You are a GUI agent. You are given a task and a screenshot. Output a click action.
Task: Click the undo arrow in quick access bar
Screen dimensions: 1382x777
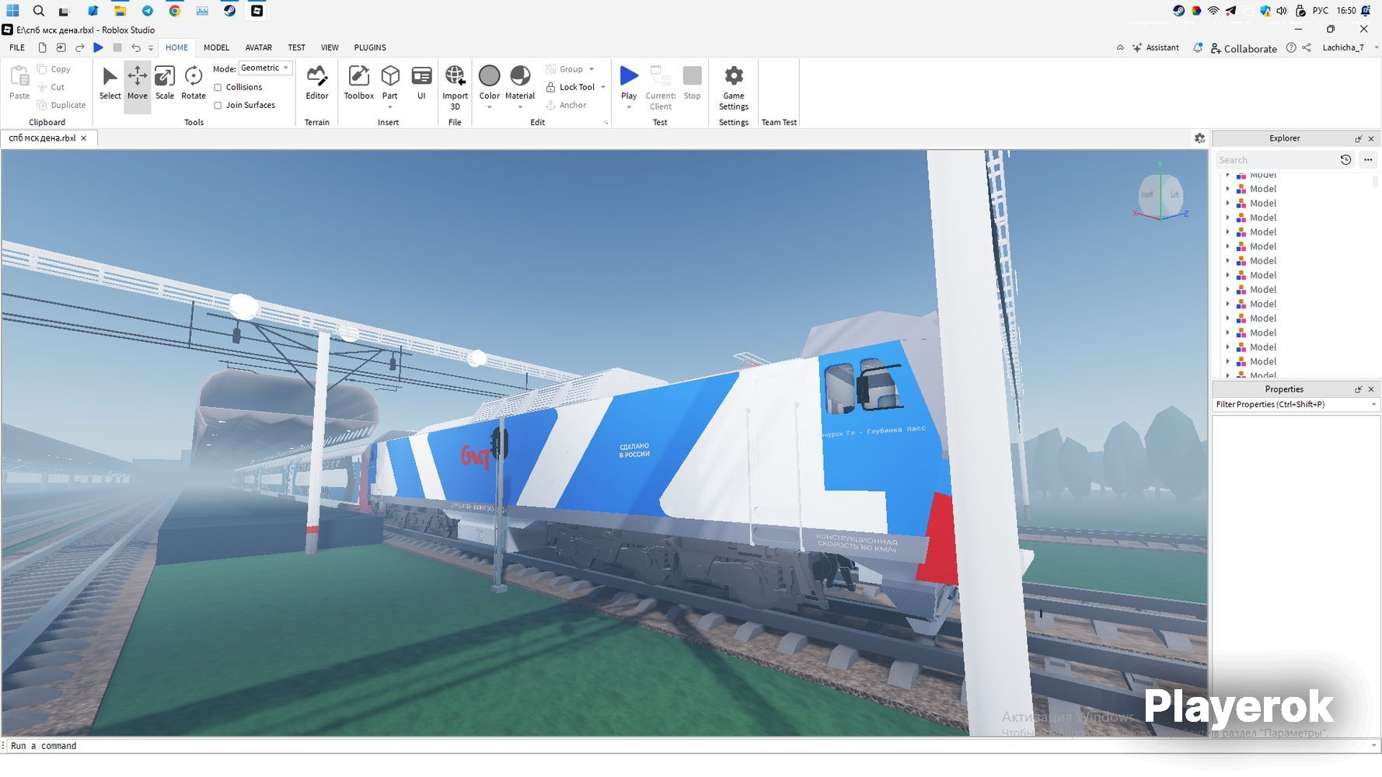click(136, 47)
